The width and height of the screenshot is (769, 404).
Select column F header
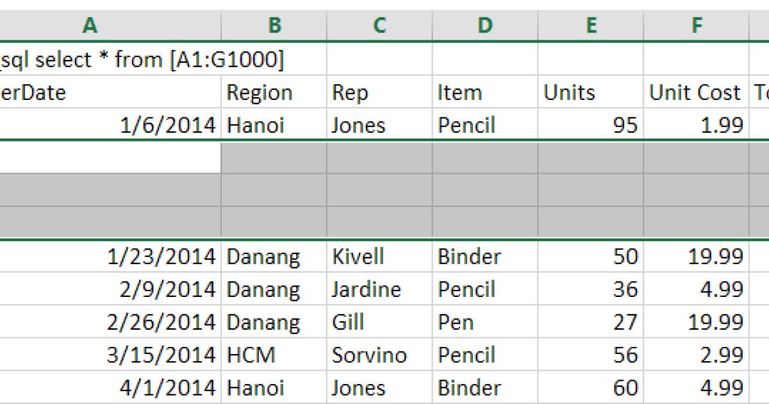click(x=696, y=26)
